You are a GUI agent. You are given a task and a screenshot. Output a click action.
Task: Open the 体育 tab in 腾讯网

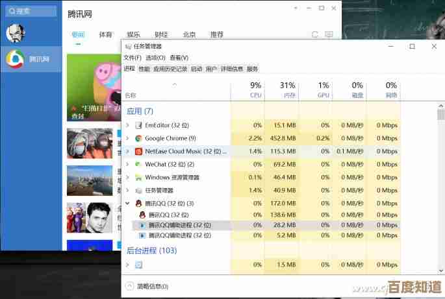point(105,34)
